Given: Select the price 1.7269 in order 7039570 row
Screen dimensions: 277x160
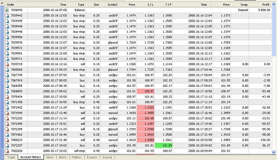Looking at the screenshot, I should pyautogui.click(x=131, y=43).
